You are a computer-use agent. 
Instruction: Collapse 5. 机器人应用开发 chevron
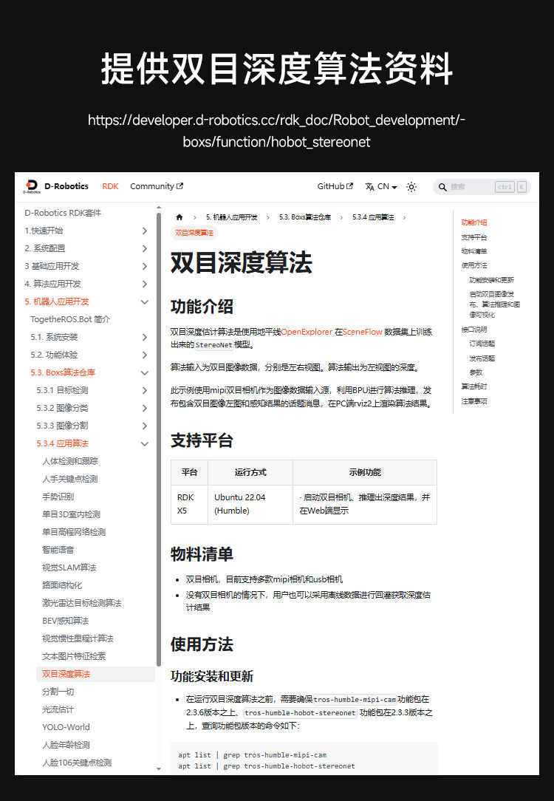click(x=145, y=302)
